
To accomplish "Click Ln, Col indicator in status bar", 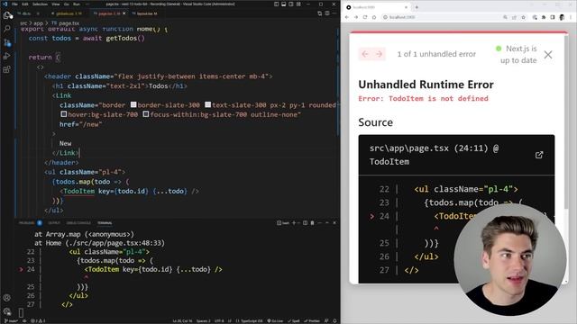I will click(182, 321).
